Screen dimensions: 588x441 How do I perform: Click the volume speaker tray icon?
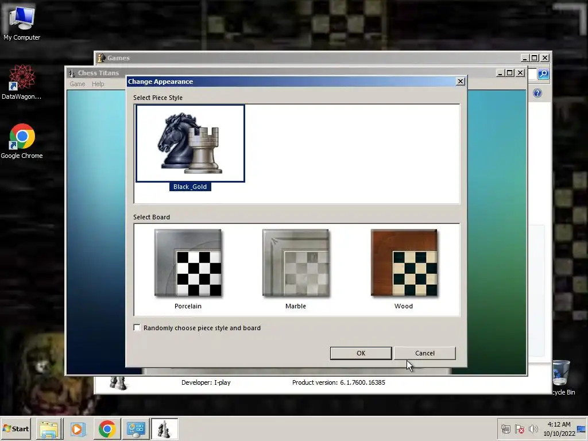point(533,429)
